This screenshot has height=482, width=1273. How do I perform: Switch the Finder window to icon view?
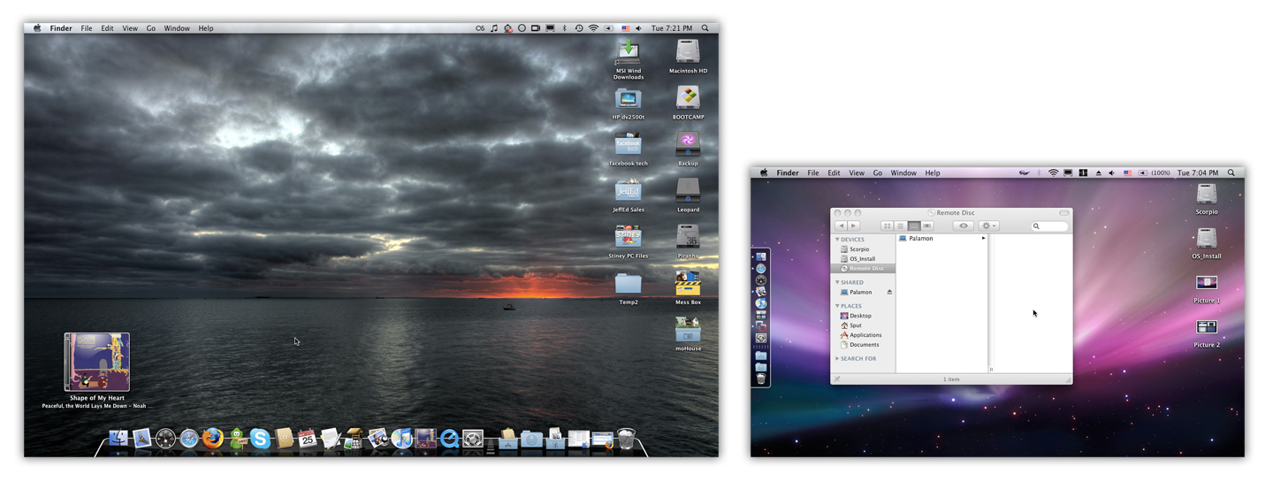click(x=888, y=226)
